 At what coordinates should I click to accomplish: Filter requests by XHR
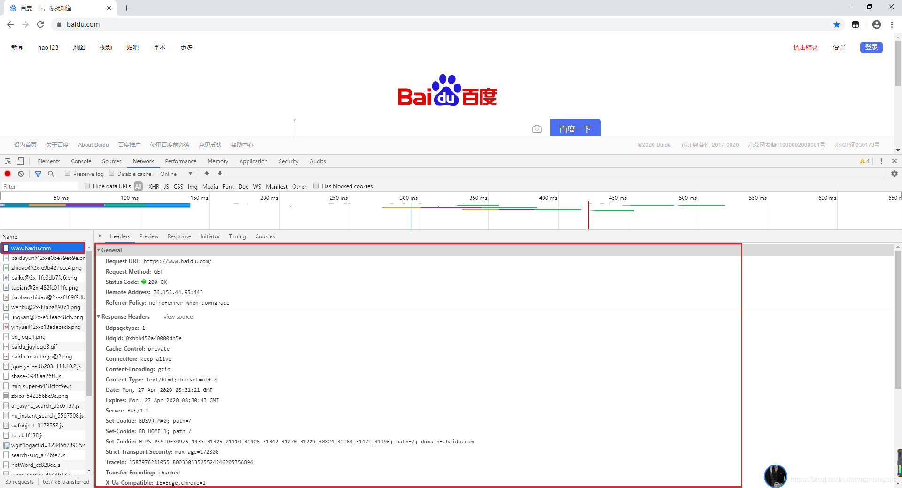pos(154,186)
